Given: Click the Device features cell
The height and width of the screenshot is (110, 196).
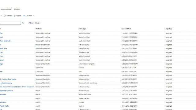Looking at the screenshot, I should pyautogui.click(x=84, y=91).
